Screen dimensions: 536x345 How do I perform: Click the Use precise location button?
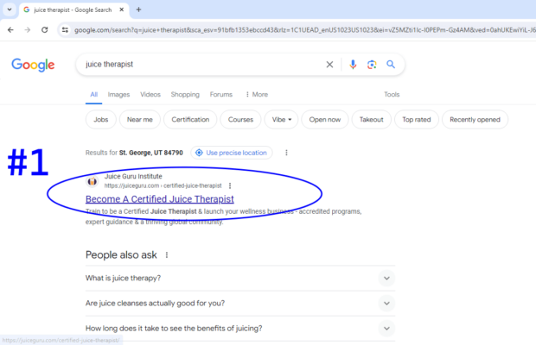(x=232, y=153)
